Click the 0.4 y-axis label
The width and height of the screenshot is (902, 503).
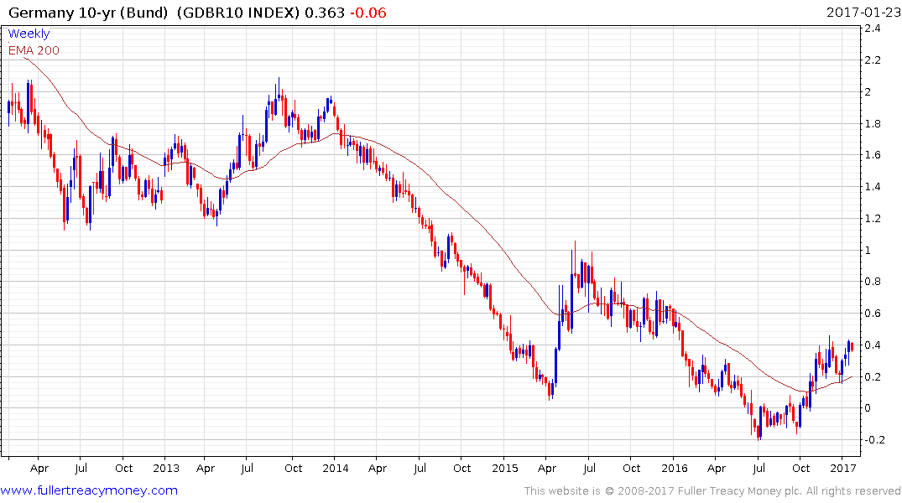pos(872,345)
